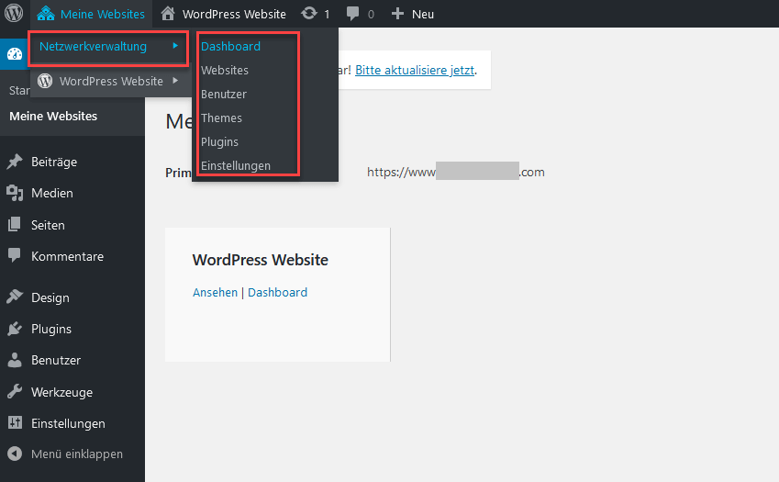
Task: Click the Werkzeuge wrench icon
Action: [x=15, y=391]
